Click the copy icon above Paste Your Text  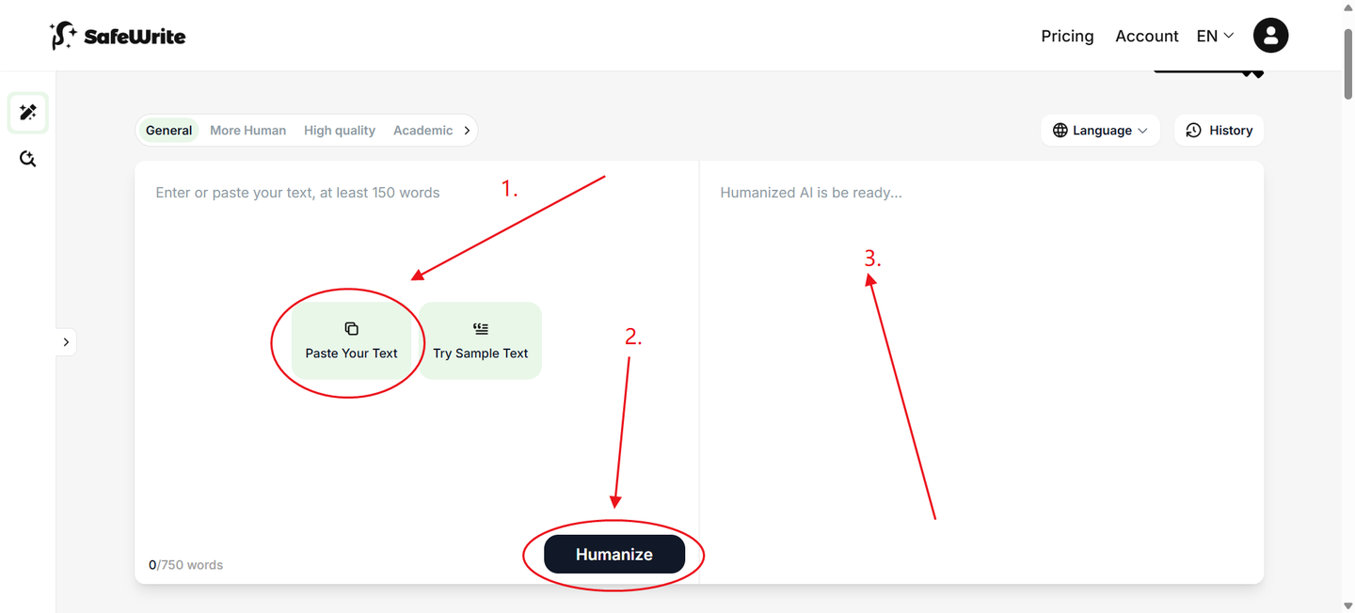click(x=351, y=329)
